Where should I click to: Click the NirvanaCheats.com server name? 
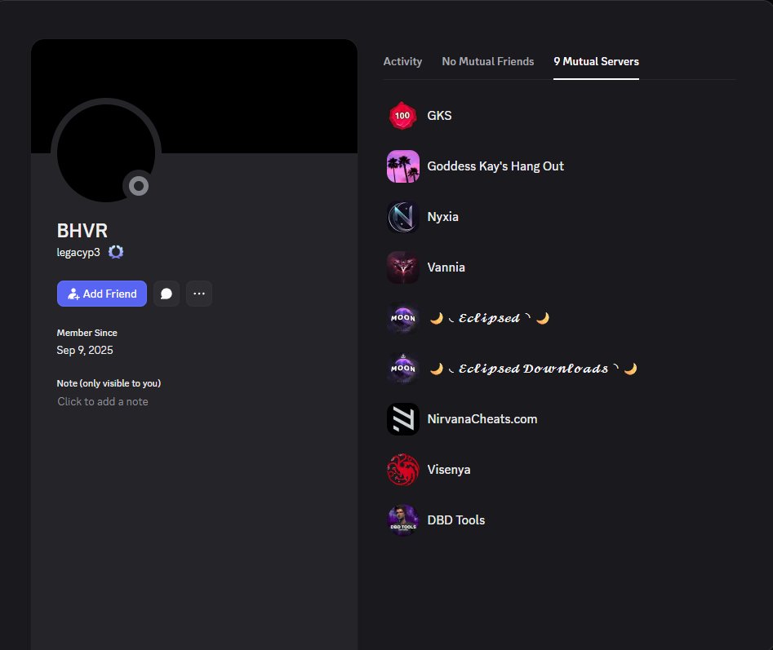click(482, 419)
